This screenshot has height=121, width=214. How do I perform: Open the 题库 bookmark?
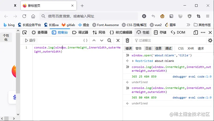point(170,25)
